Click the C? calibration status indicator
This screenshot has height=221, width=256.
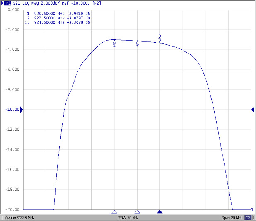tap(248, 218)
